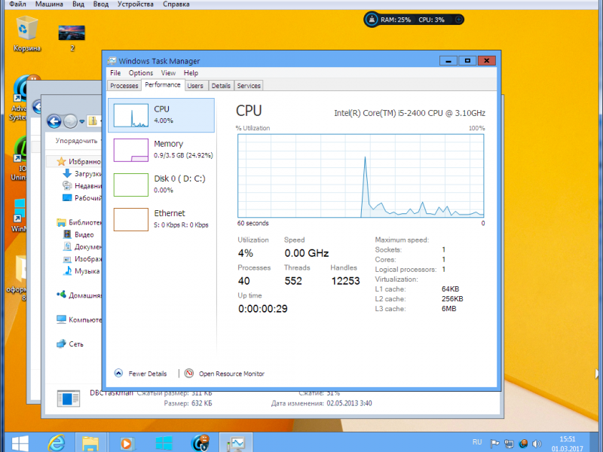Launch Internet Explorer from taskbar

point(57,443)
